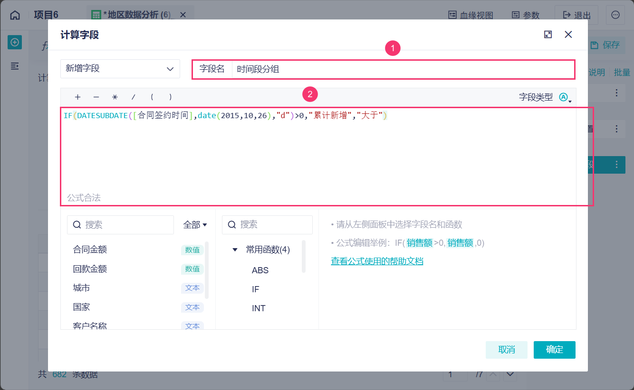
Task: Insert the multiplication operator icon
Action: 114,97
